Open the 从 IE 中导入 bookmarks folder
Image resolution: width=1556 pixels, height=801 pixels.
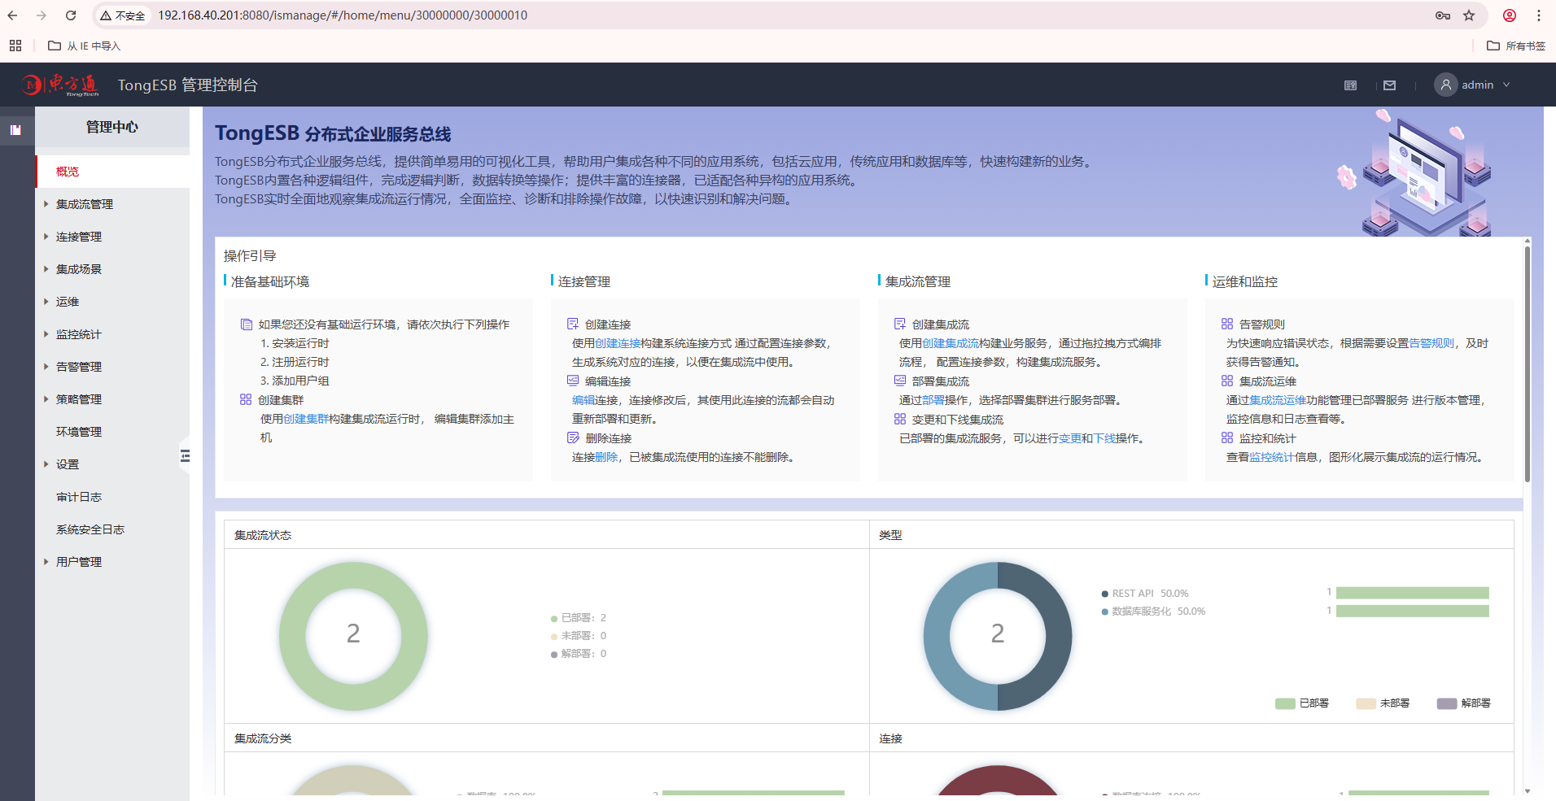pyautogui.click(x=85, y=46)
